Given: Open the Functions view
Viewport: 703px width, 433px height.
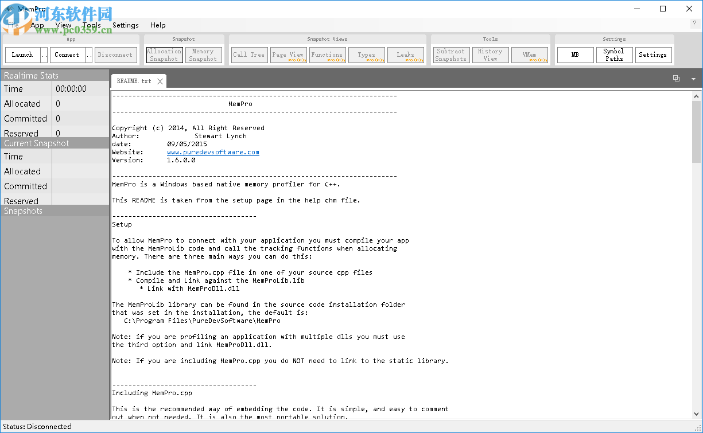Looking at the screenshot, I should coord(327,54).
